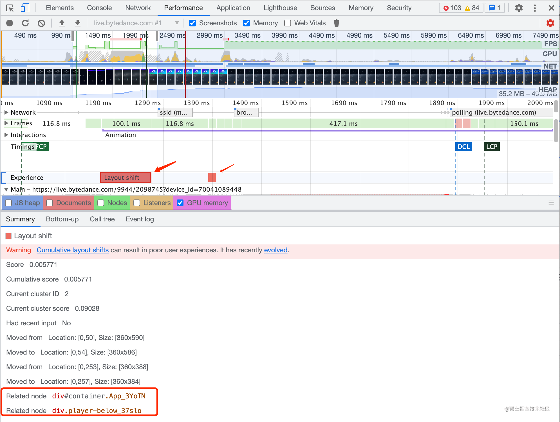Enable the JS heap checkbox
The image size is (560, 422).
tap(9, 203)
